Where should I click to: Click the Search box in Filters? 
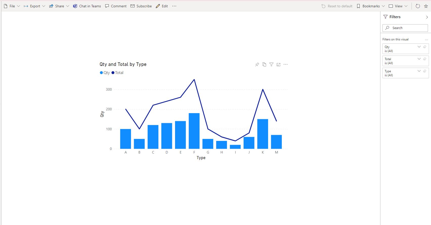(405, 28)
